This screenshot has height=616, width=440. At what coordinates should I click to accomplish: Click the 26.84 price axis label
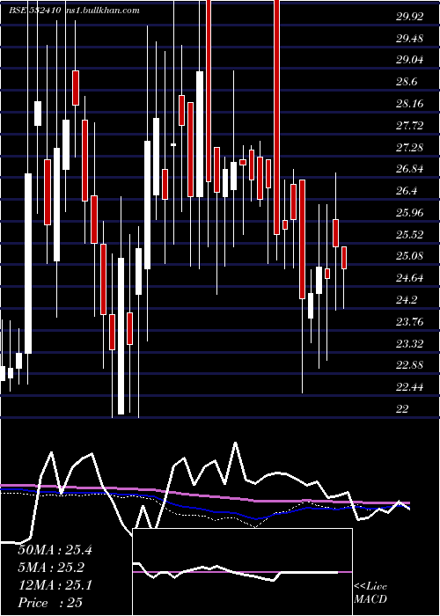(x=409, y=169)
